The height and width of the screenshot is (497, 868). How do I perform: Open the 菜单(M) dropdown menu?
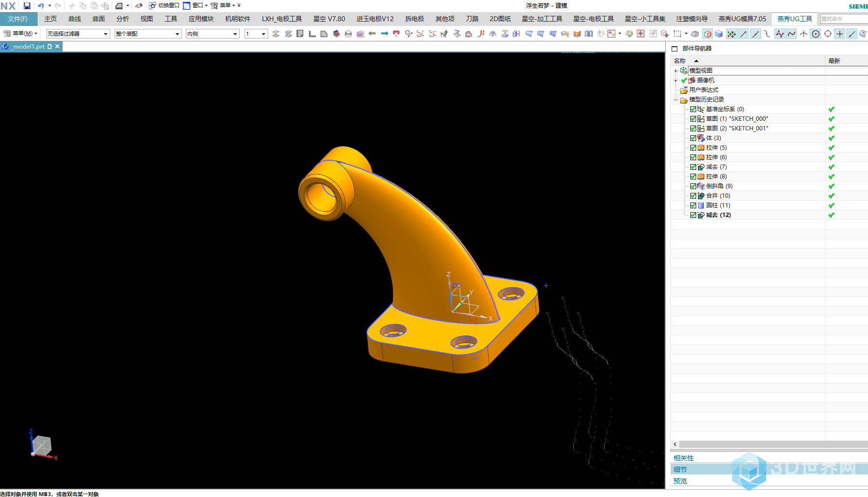pos(20,34)
